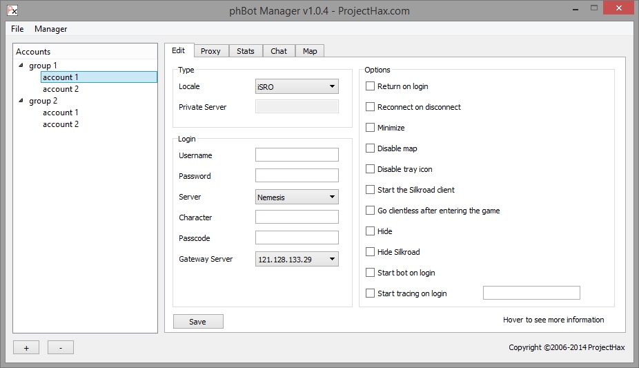Click the plus button to add account
This screenshot has width=639, height=368.
[x=26, y=348]
